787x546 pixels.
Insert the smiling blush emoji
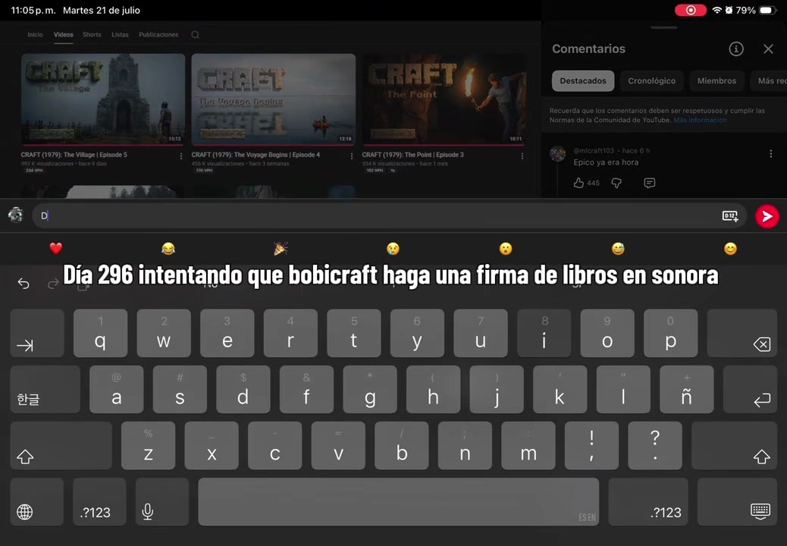click(730, 248)
